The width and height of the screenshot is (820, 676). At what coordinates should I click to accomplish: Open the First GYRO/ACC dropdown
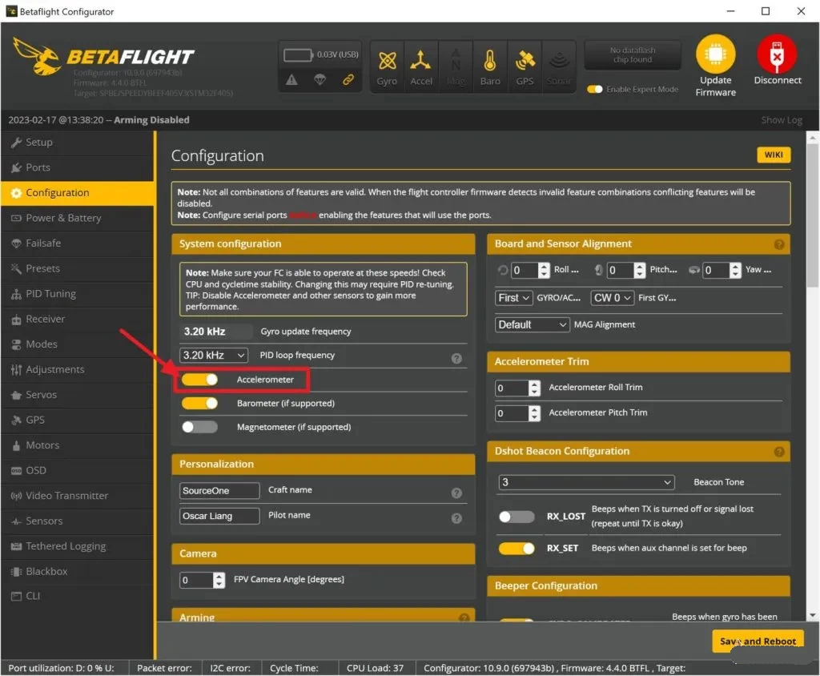pos(513,298)
